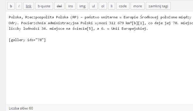This screenshot has height=111, width=193.
Task: Add an ordered list with ol
Action: 103,6
